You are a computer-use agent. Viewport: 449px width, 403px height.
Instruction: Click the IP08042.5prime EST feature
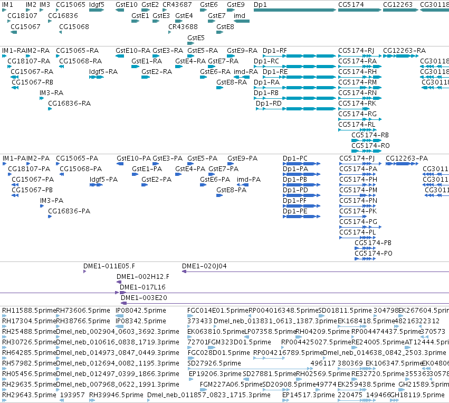tap(119, 316)
